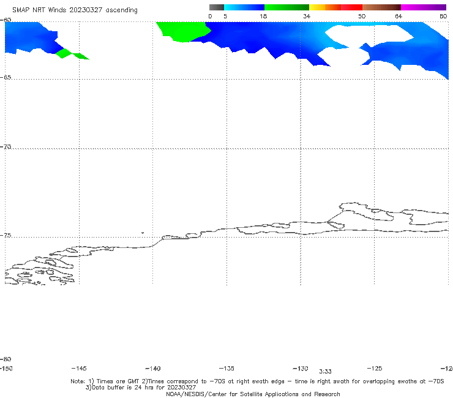This screenshot has width=453, height=398.
Task: Click the cyan-blue segment of the color bar
Action: pyautogui.click(x=244, y=7)
